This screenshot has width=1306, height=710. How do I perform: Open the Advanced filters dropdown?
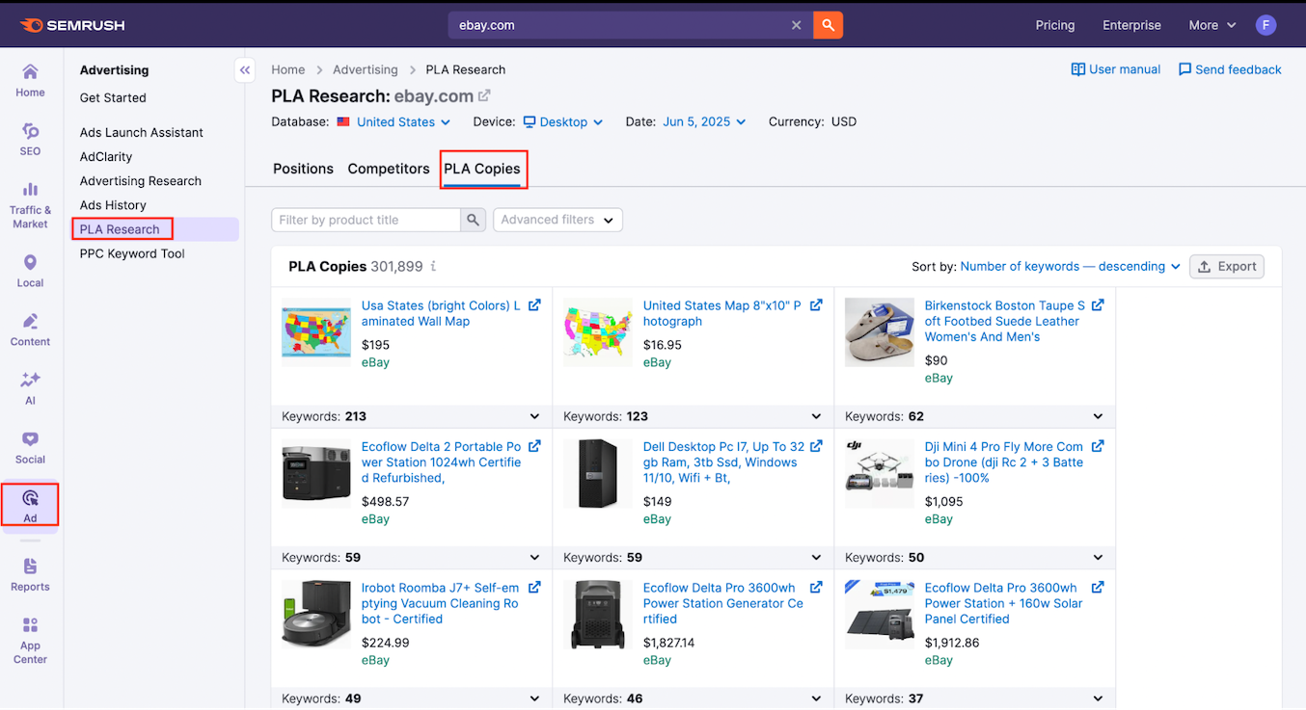(x=558, y=220)
